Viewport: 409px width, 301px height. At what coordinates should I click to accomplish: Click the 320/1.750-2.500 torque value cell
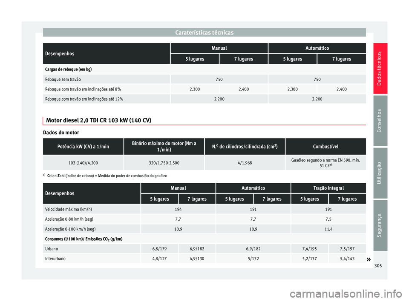click(164, 163)
